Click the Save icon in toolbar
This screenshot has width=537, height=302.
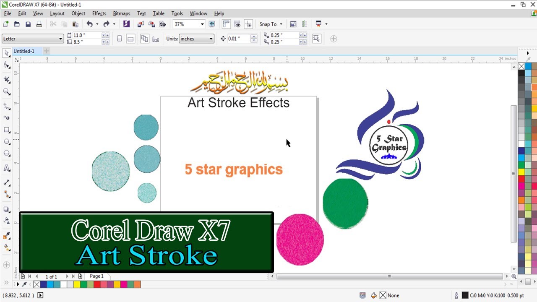tap(28, 24)
